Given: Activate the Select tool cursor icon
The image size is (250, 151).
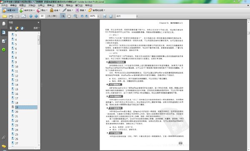Looking at the screenshot, I should (62, 16).
